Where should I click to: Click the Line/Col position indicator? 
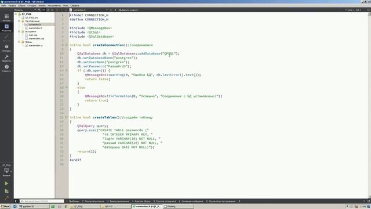point(355,10)
